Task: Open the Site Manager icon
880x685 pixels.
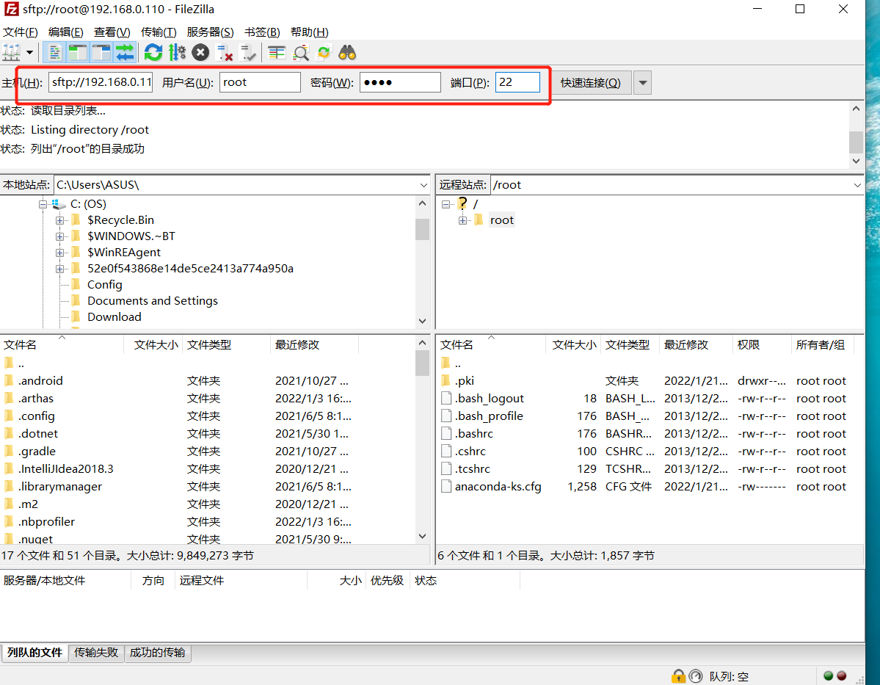Action: point(11,53)
